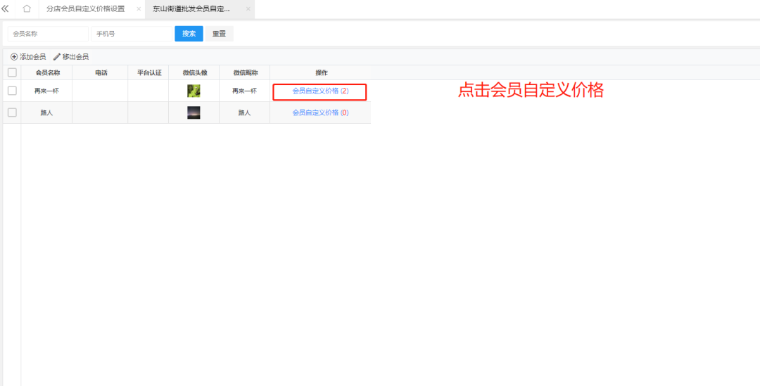Screen dimensions: 760x386
Task: Close the 分店会员自定义价格设置 tab
Action: pos(139,9)
